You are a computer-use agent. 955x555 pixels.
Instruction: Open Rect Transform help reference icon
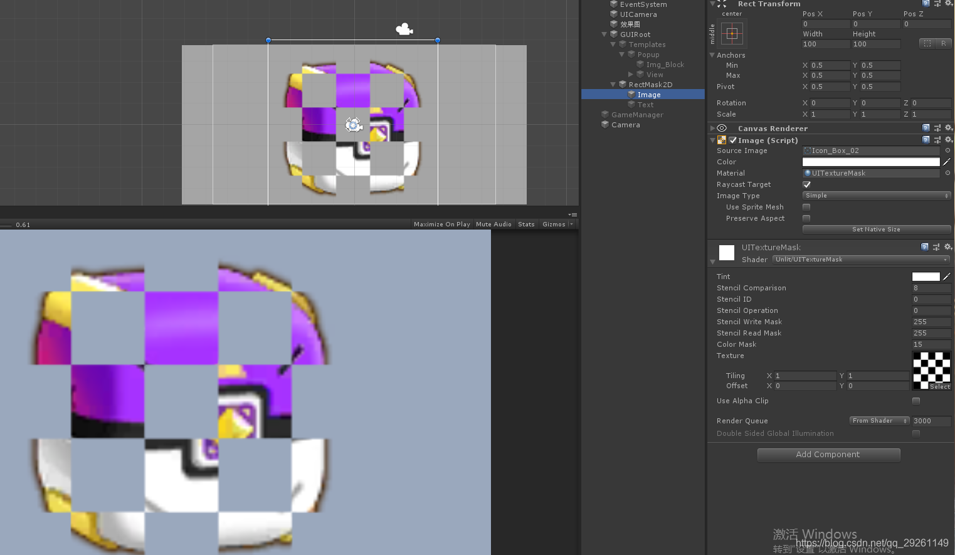point(926,4)
